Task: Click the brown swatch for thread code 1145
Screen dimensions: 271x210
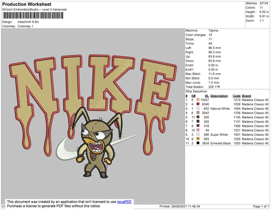Action: pos(198,117)
